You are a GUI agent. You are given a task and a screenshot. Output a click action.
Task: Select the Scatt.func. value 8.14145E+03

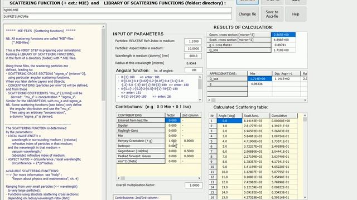256,121
